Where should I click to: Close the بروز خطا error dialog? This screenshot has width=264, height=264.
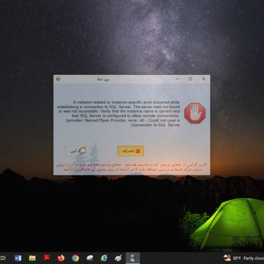click(x=204, y=79)
